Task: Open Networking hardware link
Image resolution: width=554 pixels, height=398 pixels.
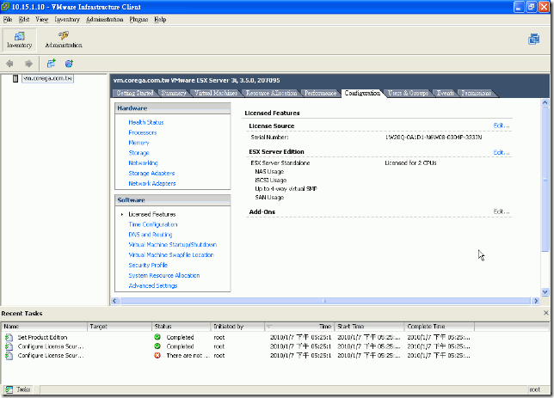Action: tap(143, 162)
